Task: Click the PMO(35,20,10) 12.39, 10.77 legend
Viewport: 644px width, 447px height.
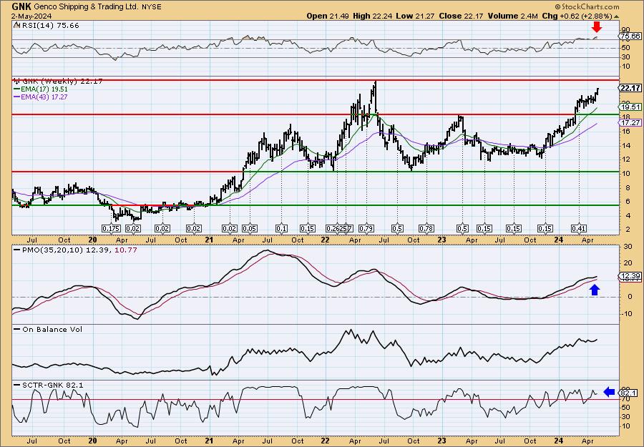Action: (x=76, y=250)
